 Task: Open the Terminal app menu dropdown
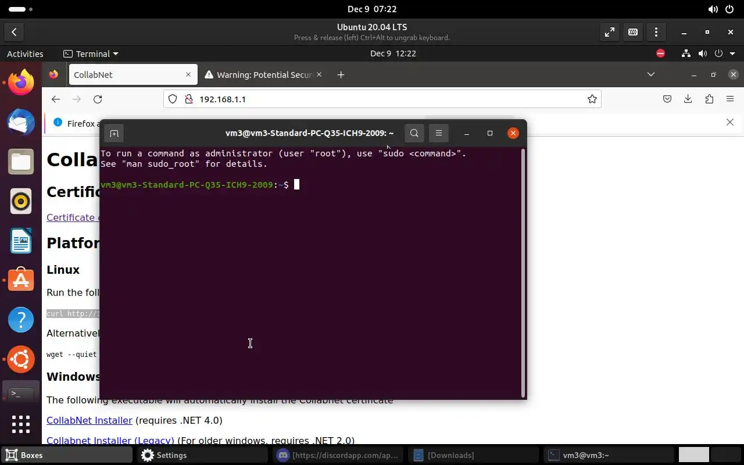[91, 53]
